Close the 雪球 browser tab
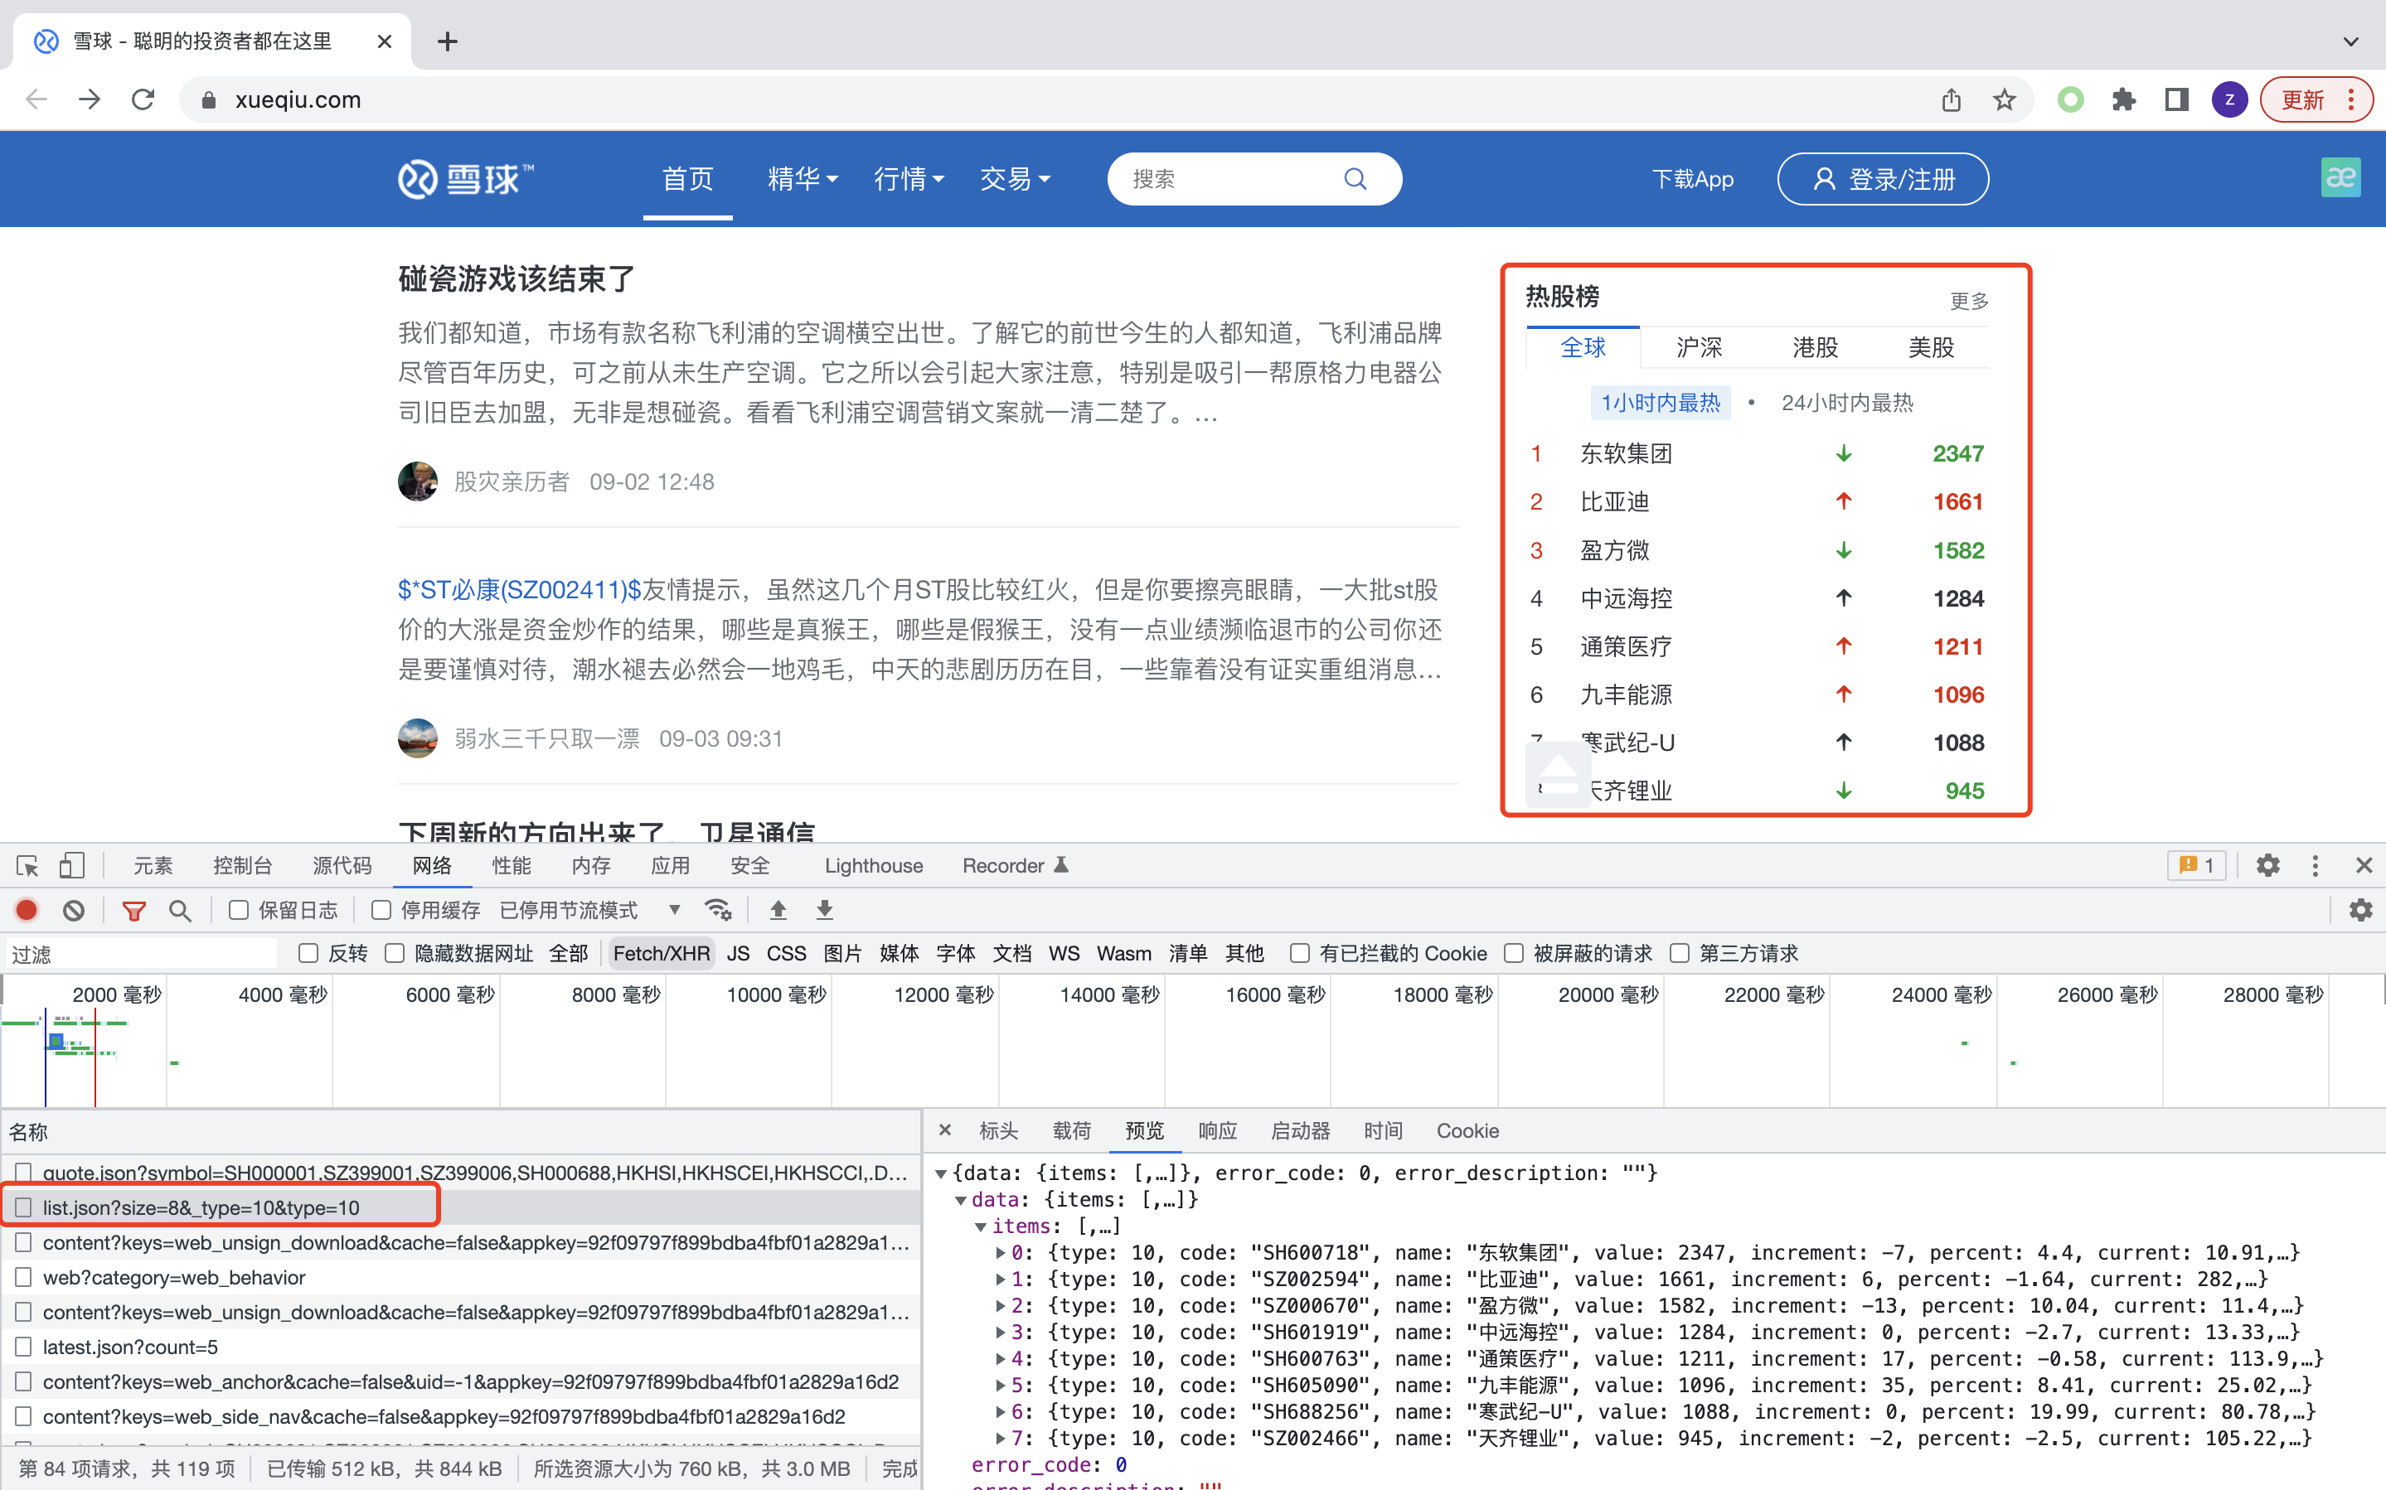 [385, 41]
